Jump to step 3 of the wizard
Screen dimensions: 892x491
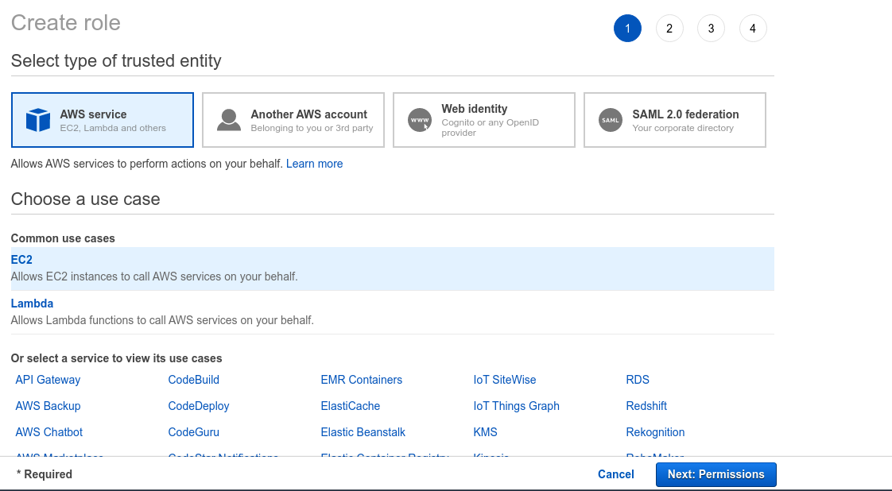point(711,29)
